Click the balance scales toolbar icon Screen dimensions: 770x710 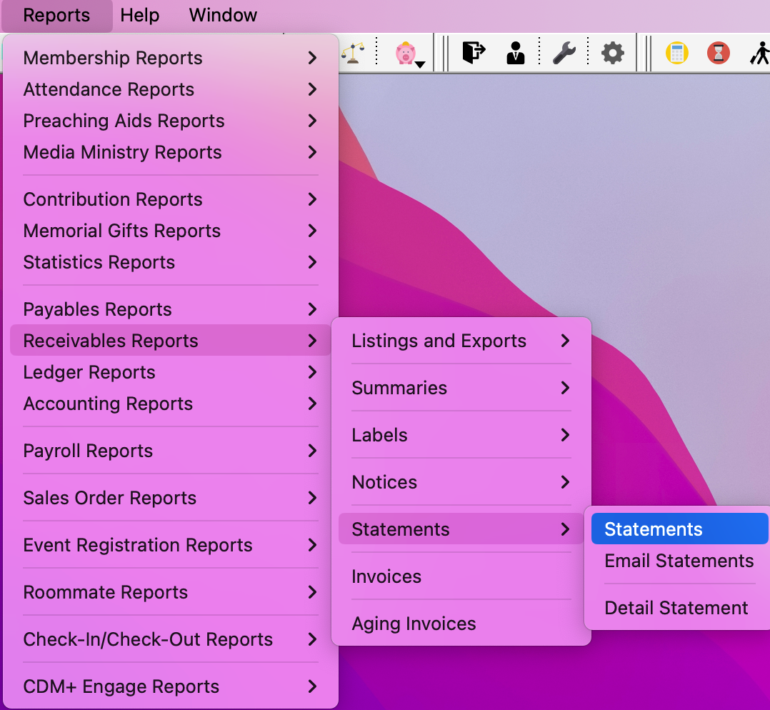pyautogui.click(x=351, y=54)
